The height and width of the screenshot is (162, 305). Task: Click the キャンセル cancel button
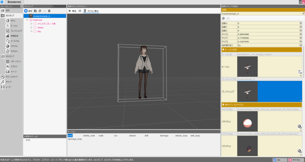click(296, 160)
